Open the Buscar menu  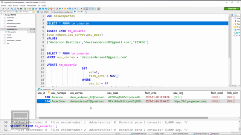click(15, 6)
